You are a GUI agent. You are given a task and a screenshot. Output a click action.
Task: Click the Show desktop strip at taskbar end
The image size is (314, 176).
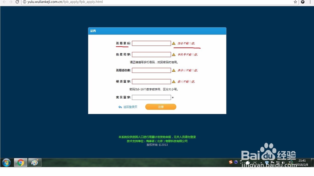click(x=312, y=163)
